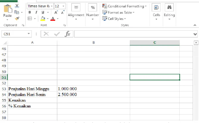Select cell Penjualan Hari Senin
The height and width of the screenshot is (123, 199).
[x=32, y=95]
